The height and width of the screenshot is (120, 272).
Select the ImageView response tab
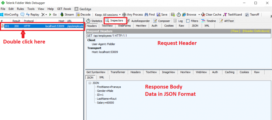pyautogui.click(x=168, y=72)
